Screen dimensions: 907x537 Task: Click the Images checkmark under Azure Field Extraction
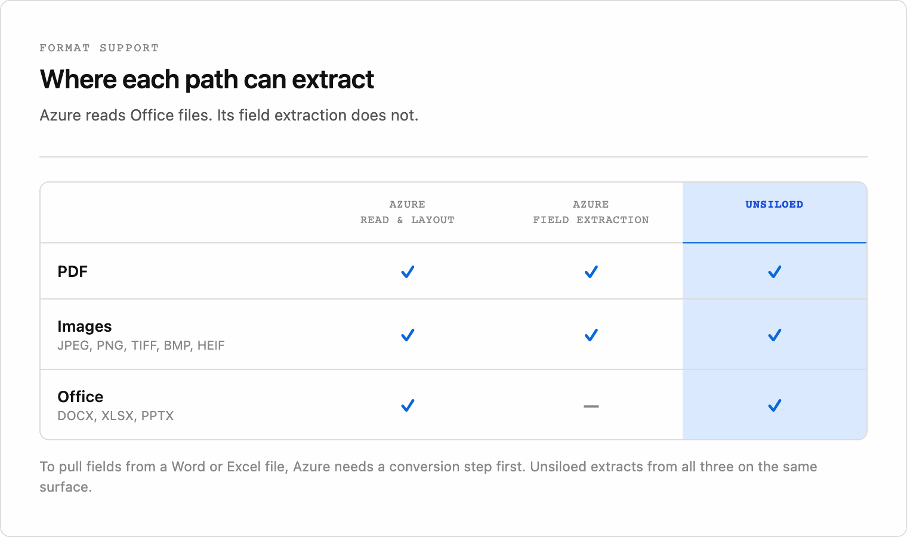591,335
